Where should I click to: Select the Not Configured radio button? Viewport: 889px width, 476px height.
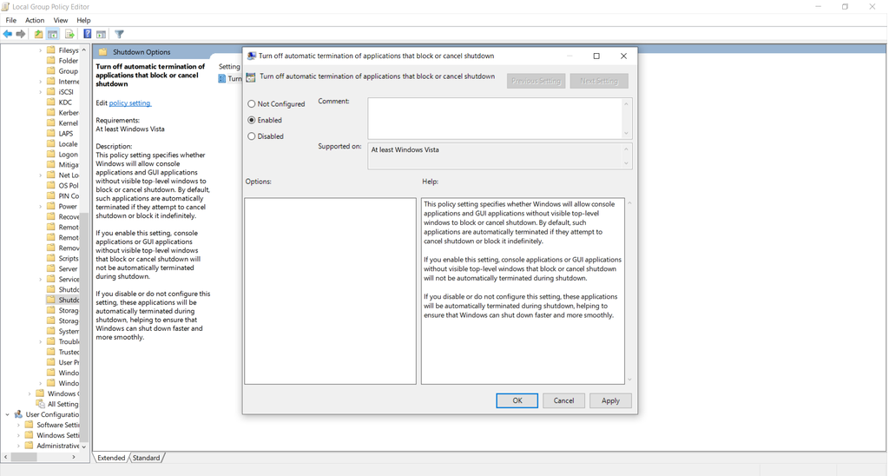click(252, 104)
